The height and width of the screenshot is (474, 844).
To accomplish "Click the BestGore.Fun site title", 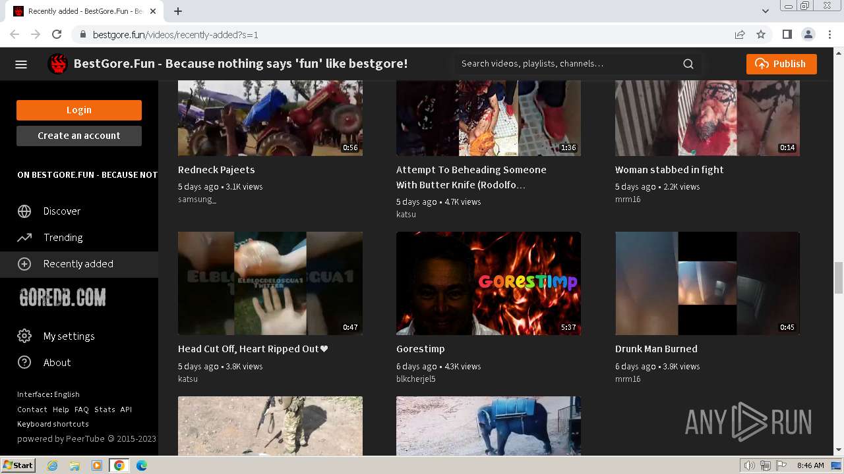I will tap(241, 64).
